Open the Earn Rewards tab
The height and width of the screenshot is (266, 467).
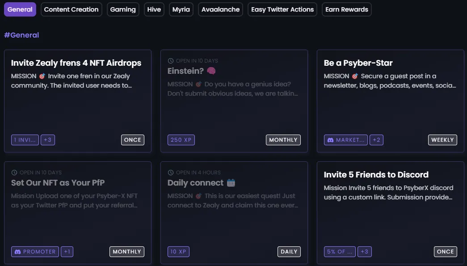click(347, 9)
